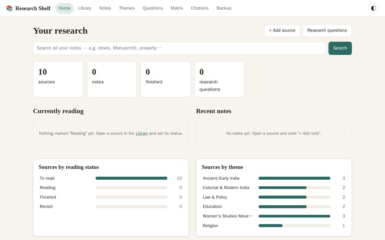Click the Sources by theme heading
Screen dimensions: 385x240
coord(222,167)
